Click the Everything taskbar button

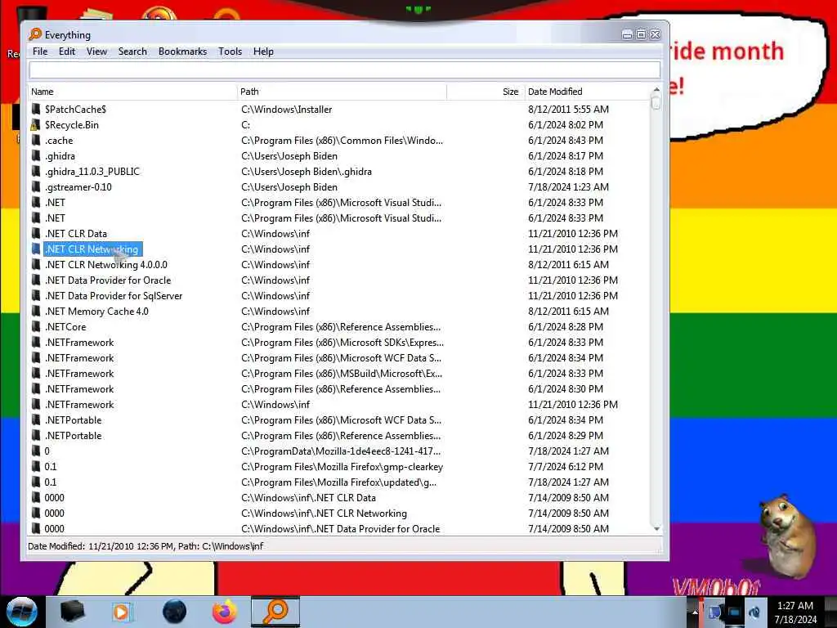click(275, 612)
